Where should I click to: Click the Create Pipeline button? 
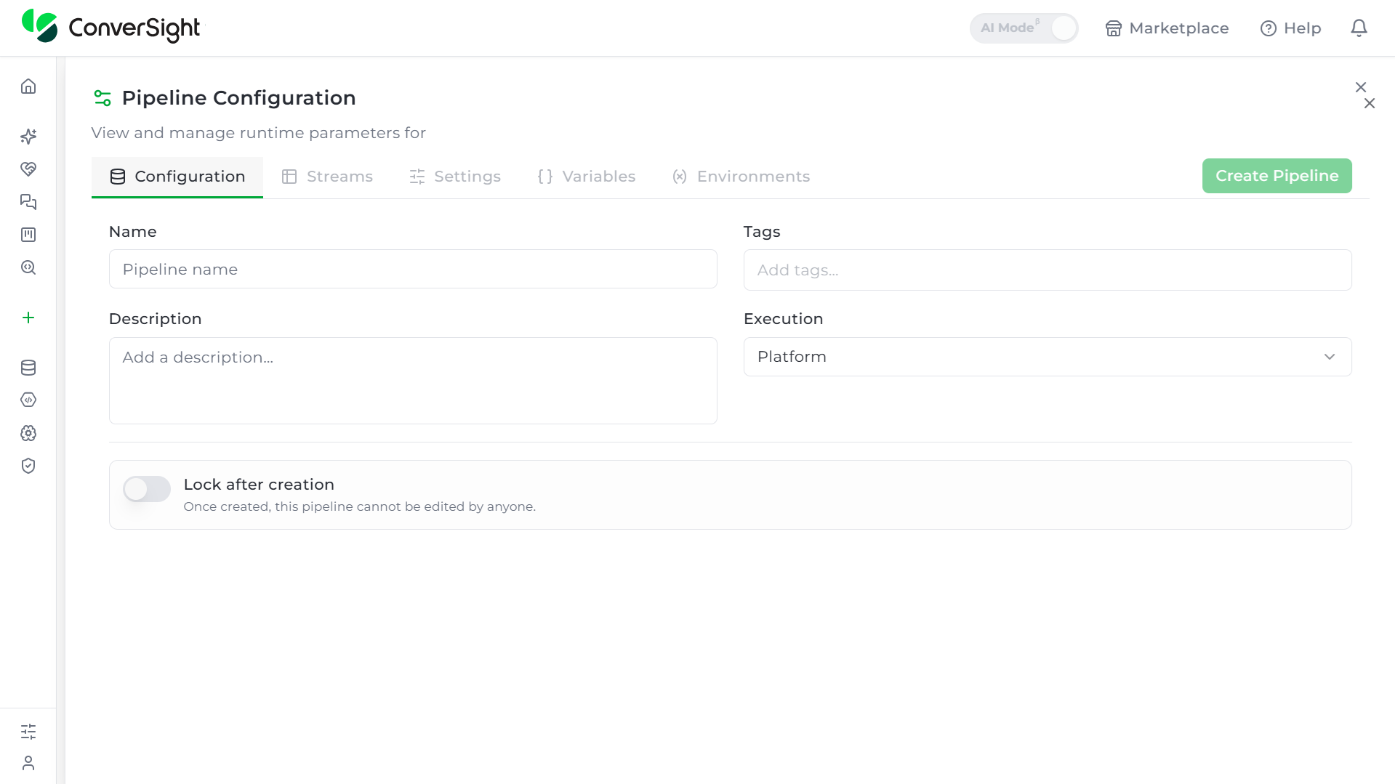pyautogui.click(x=1277, y=176)
